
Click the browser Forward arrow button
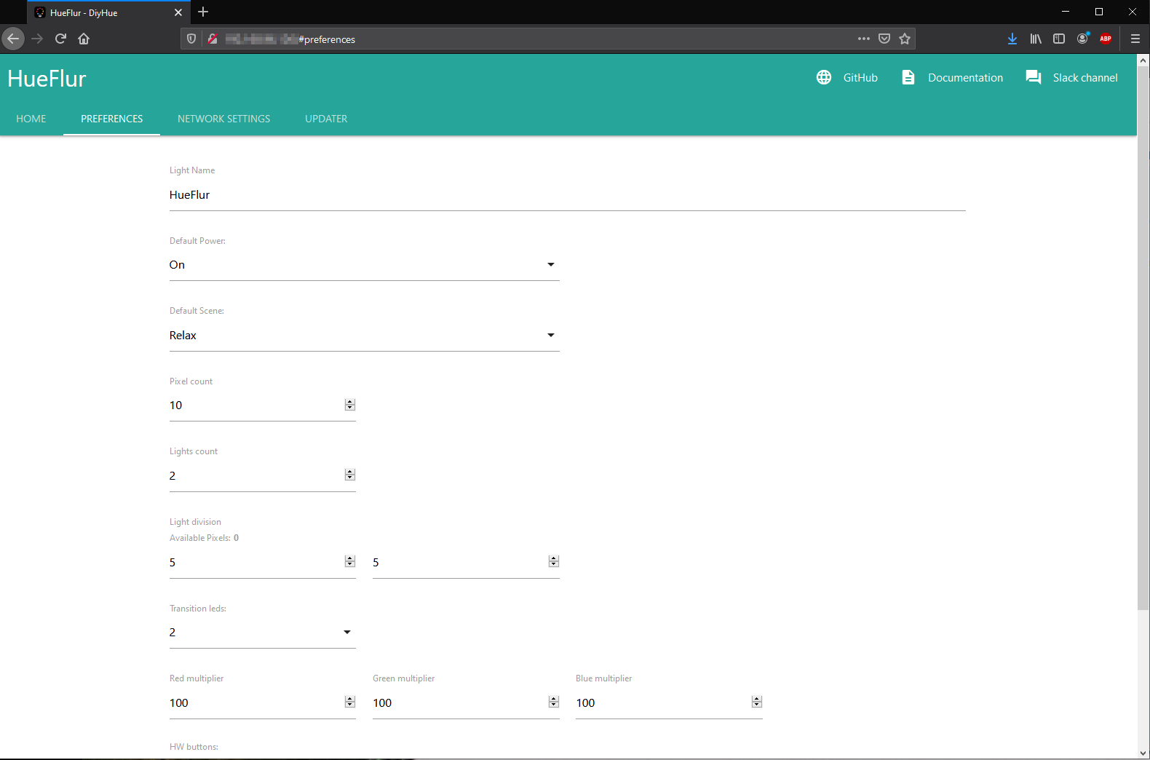click(x=37, y=39)
